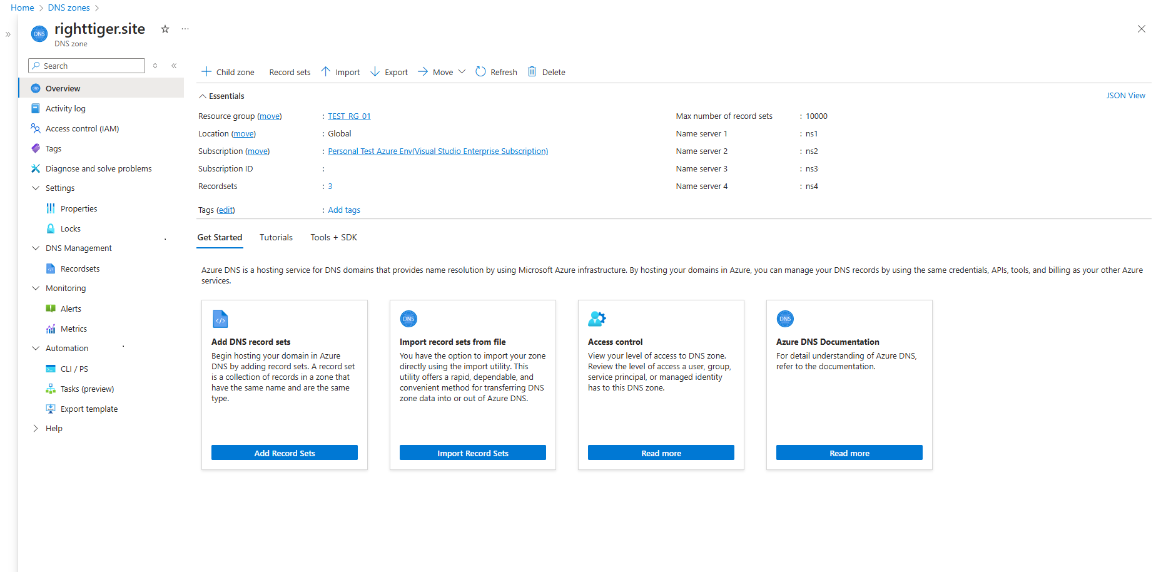Click move link next to Location
This screenshot has width=1156, height=572.
tap(243, 133)
